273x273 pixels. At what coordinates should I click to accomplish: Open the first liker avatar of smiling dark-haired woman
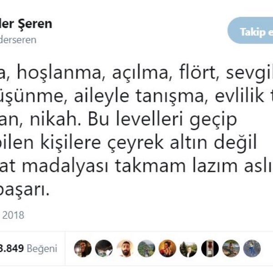pyautogui.click(x=83, y=248)
